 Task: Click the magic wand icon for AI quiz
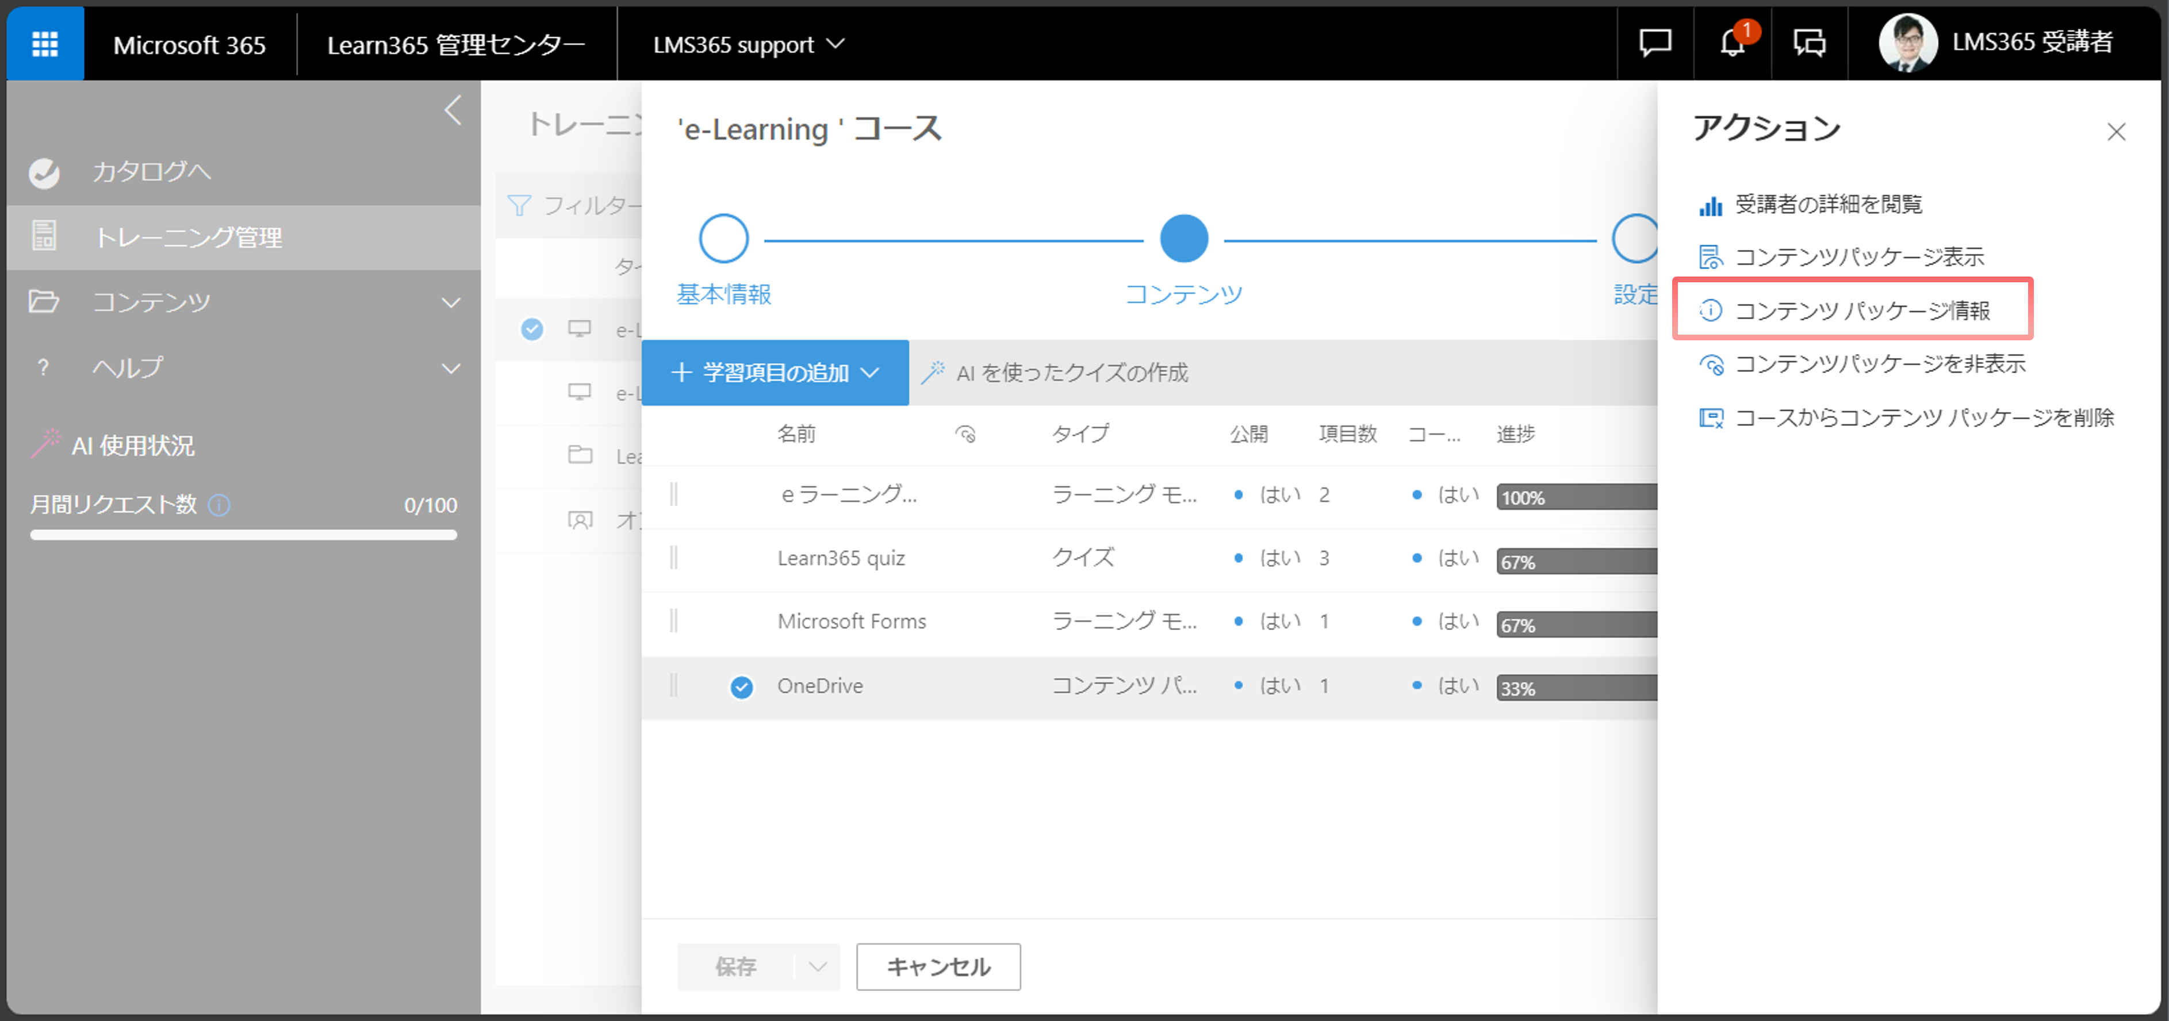click(933, 372)
